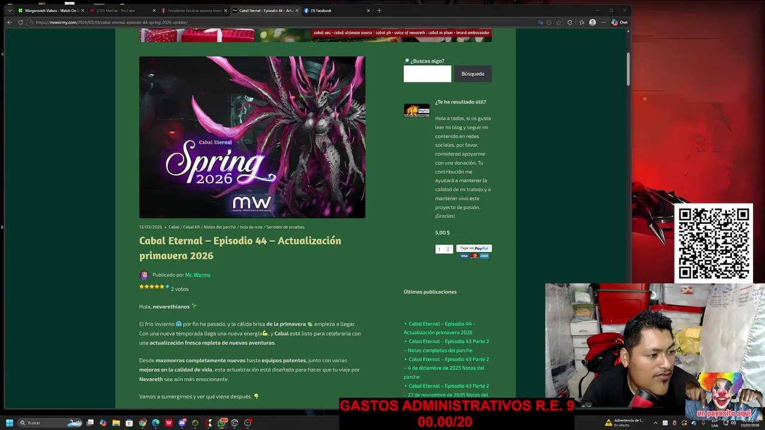
Task: Open a new browser tab
Action: coord(379,10)
